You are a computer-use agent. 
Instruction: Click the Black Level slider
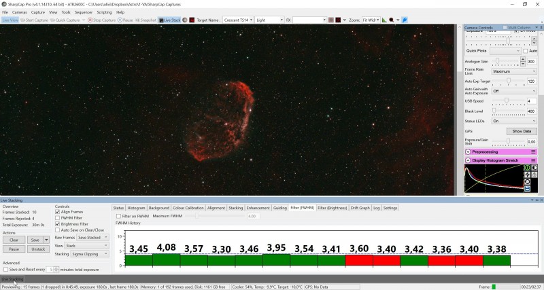pyautogui.click(x=509, y=111)
